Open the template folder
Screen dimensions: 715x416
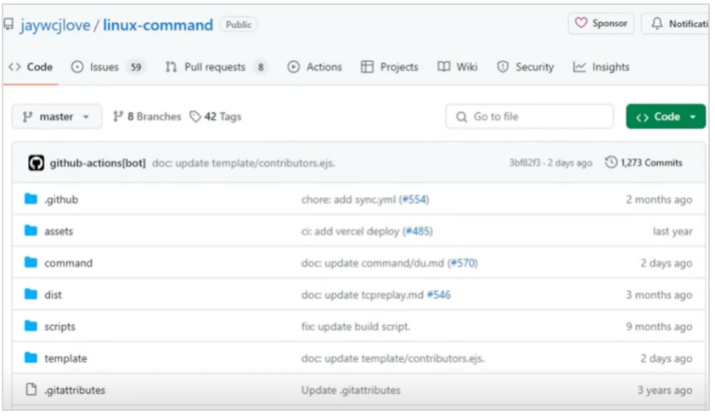(65, 358)
